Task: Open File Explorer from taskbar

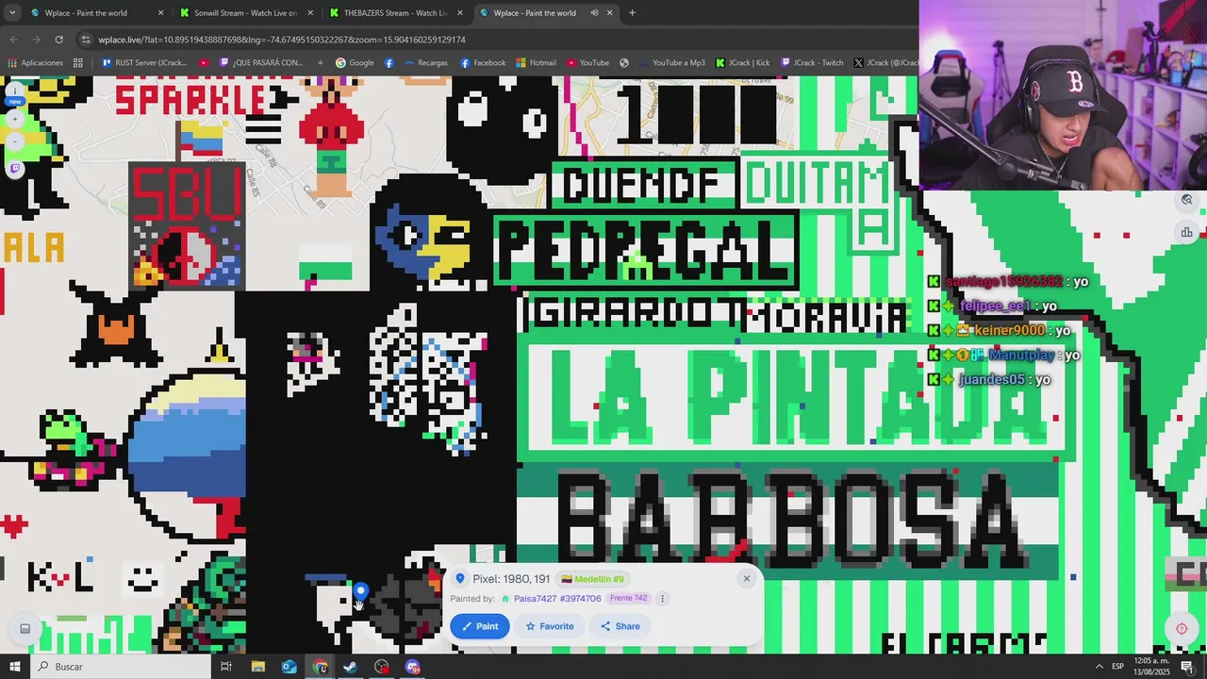Action: 257,667
